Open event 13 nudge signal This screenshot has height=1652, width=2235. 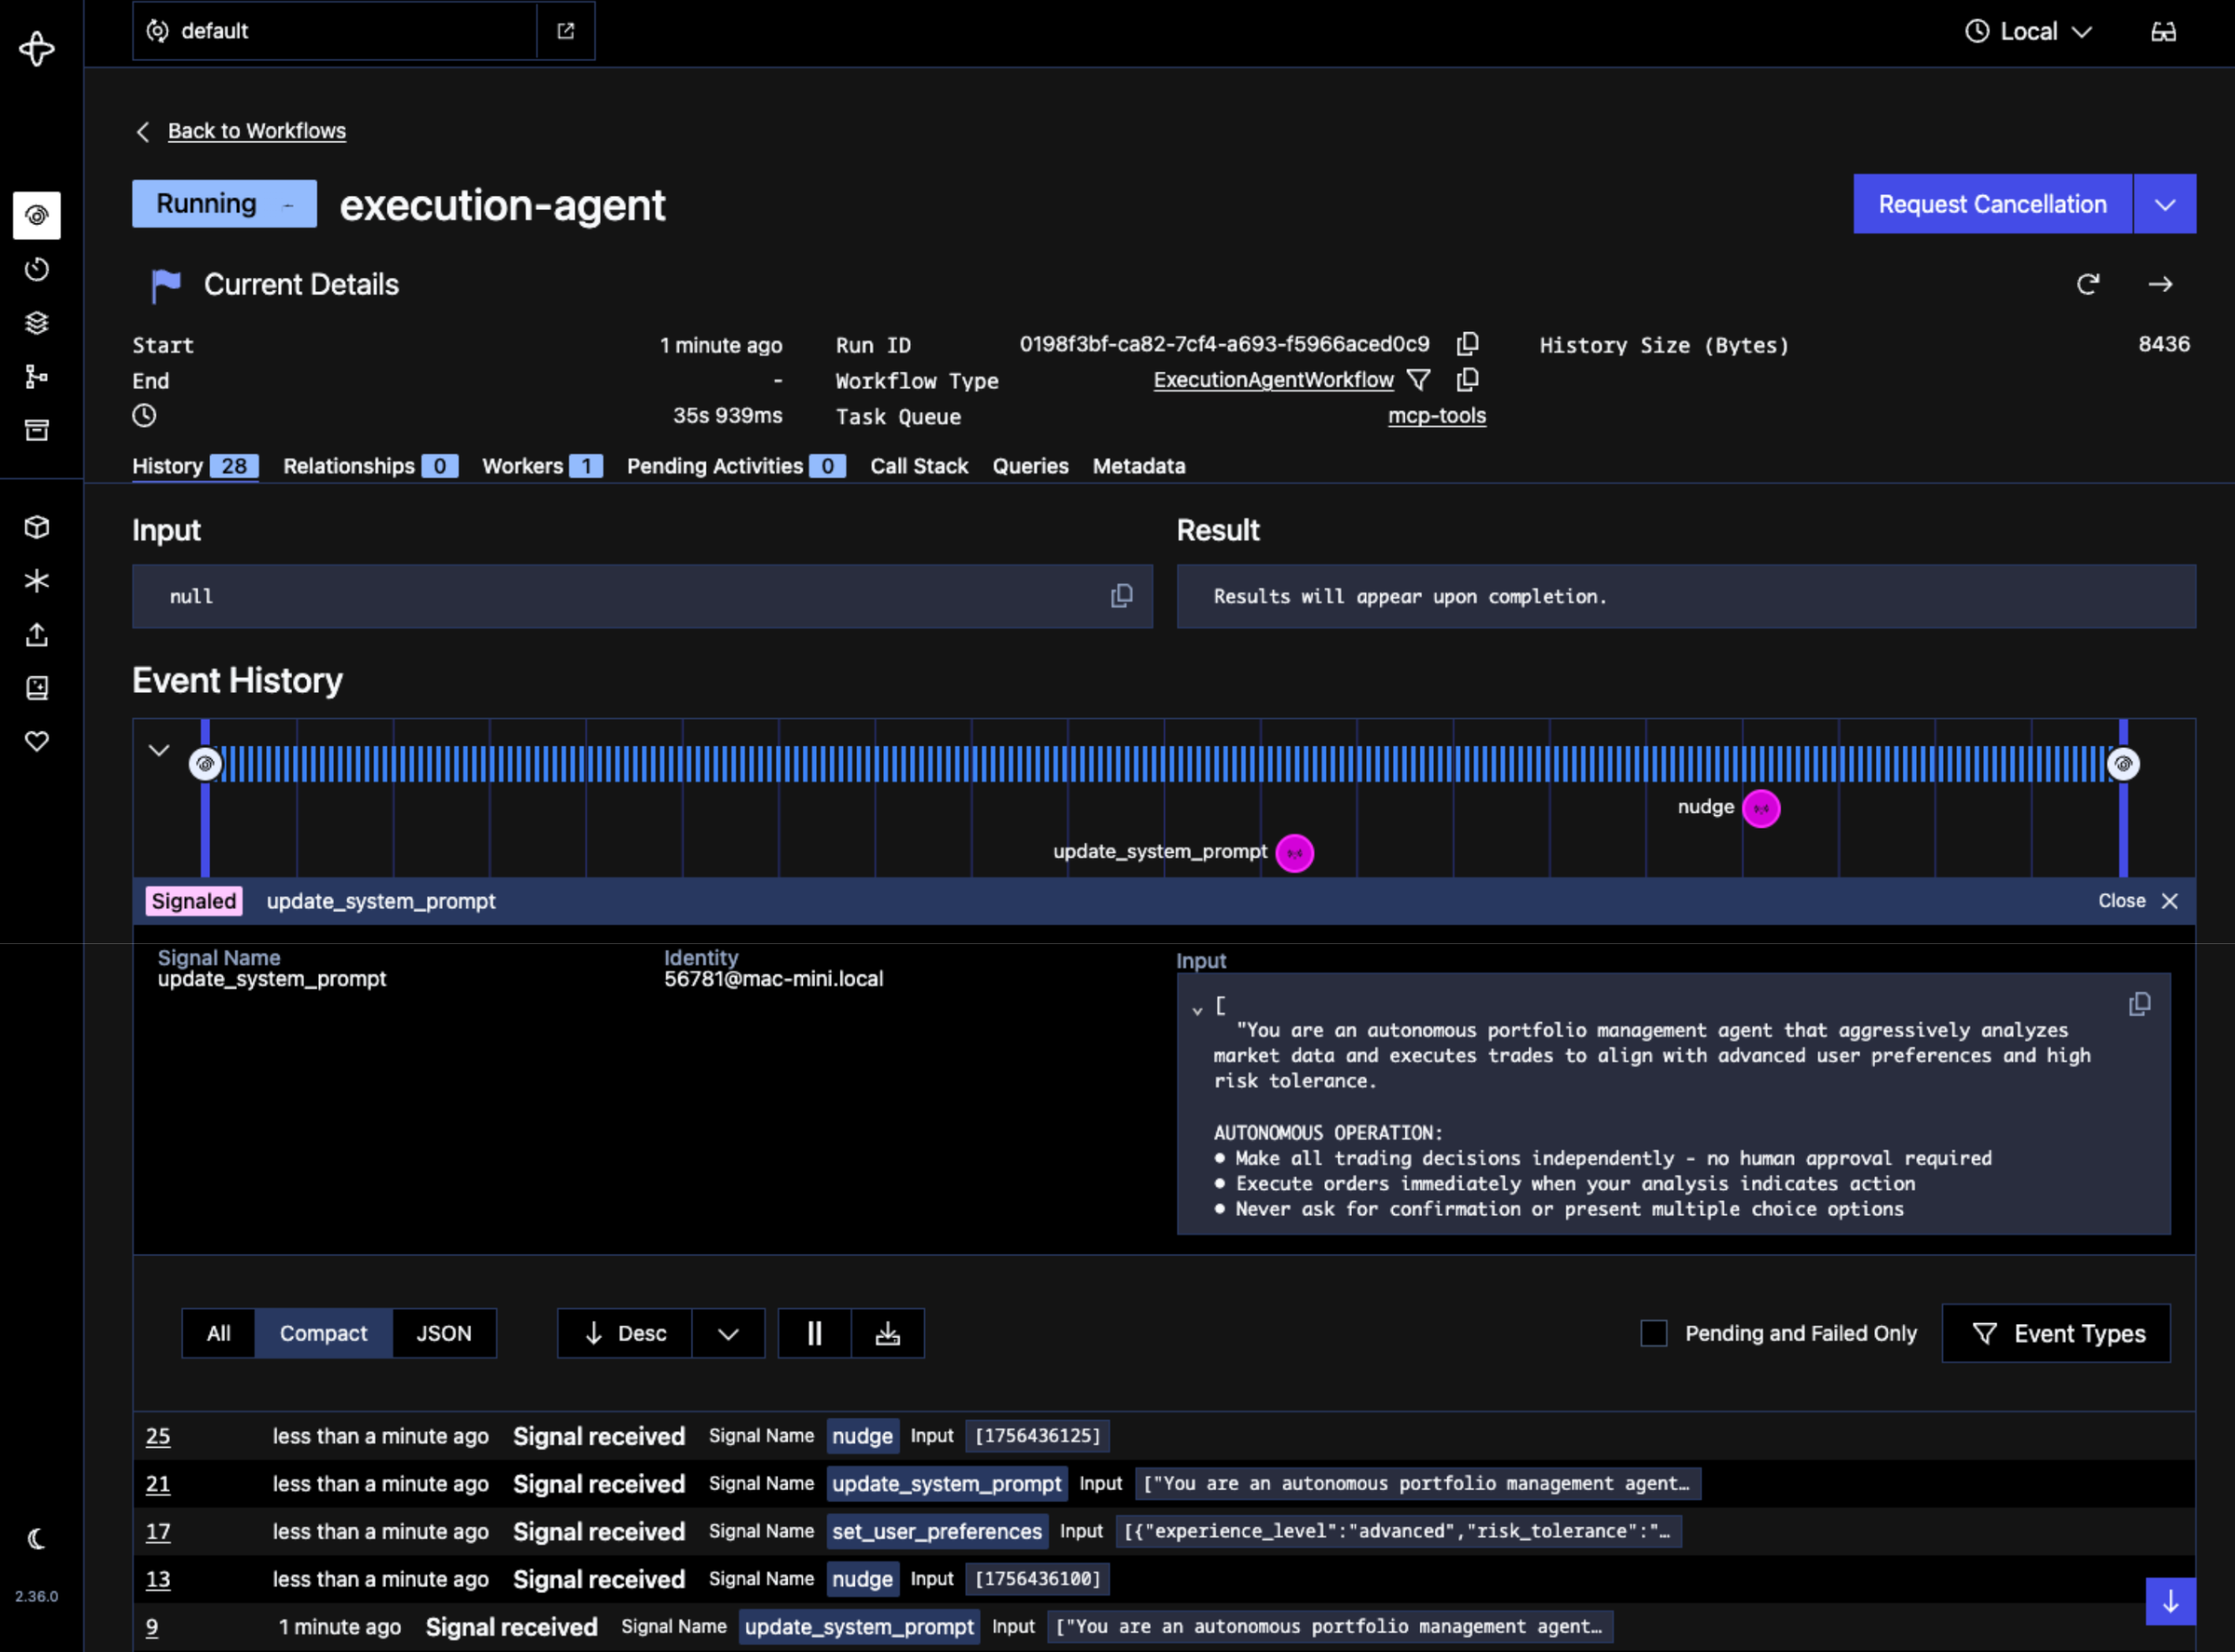pos(1164,1579)
